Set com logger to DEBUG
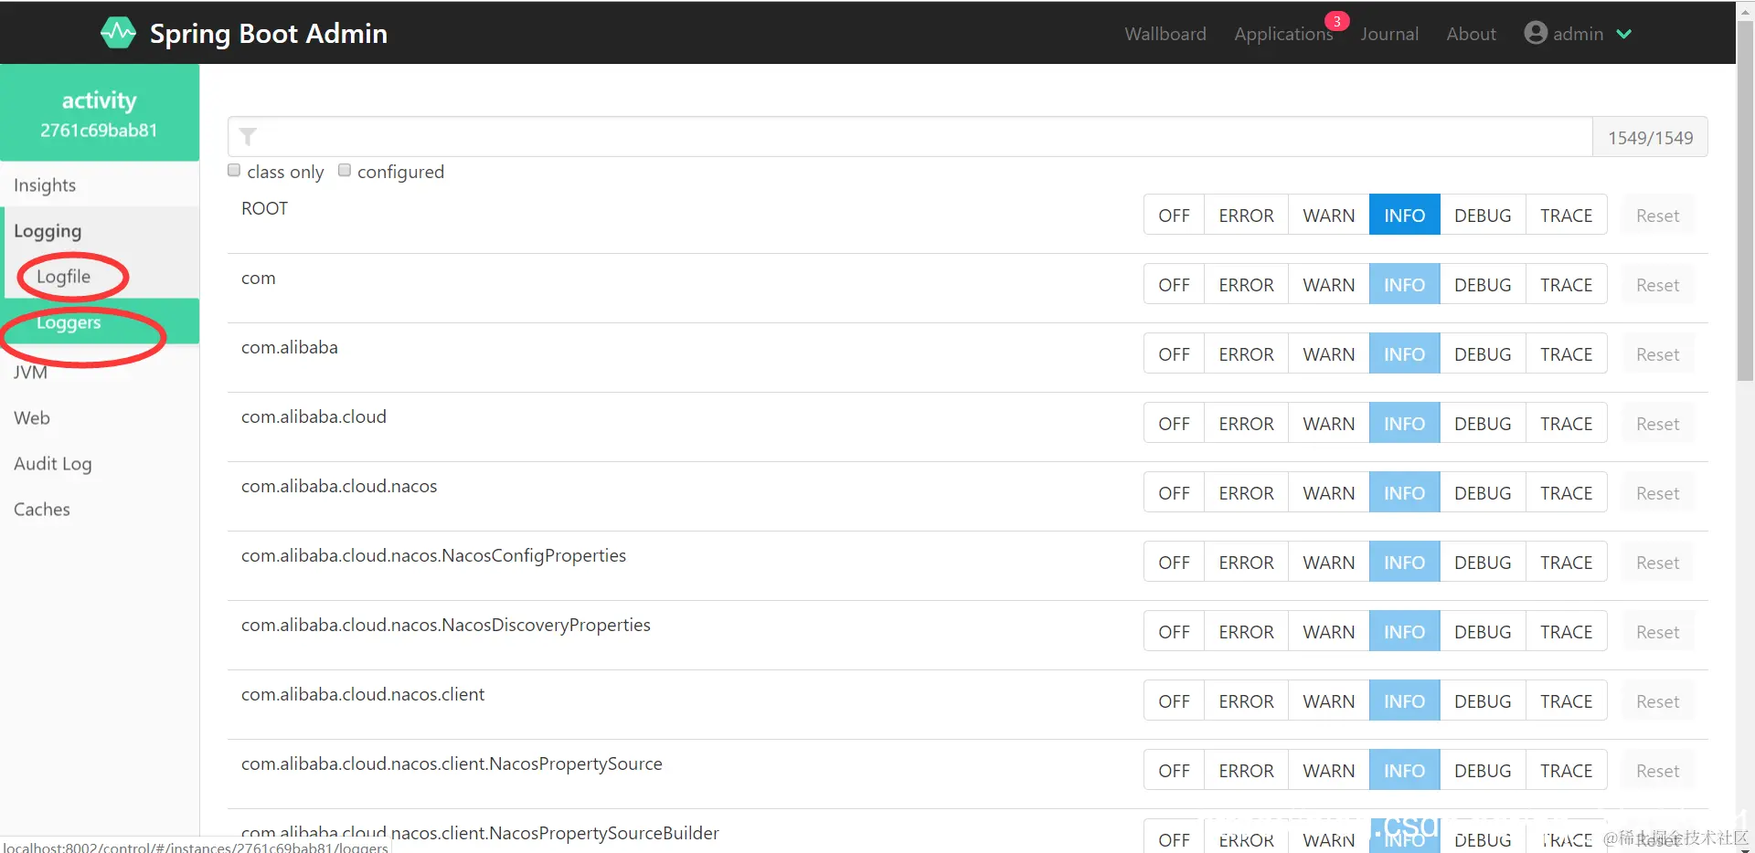The height and width of the screenshot is (853, 1755). coord(1483,284)
